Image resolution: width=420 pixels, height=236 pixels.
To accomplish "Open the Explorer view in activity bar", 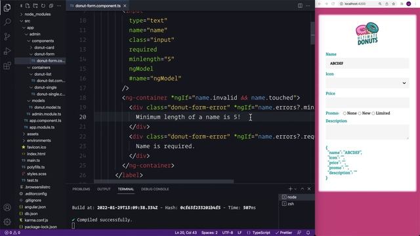I will [7, 8].
